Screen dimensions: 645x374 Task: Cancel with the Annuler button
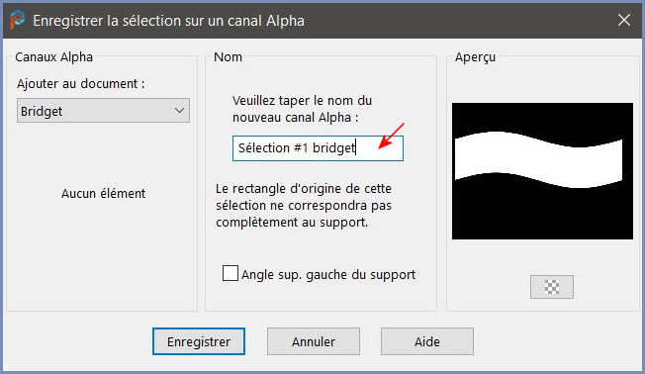click(x=314, y=341)
